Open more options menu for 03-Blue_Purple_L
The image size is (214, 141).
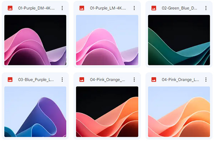62,80
